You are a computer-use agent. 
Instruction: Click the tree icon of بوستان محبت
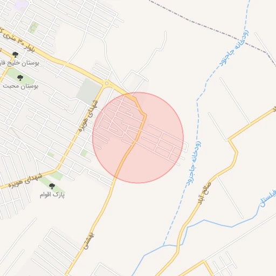point(20,78)
